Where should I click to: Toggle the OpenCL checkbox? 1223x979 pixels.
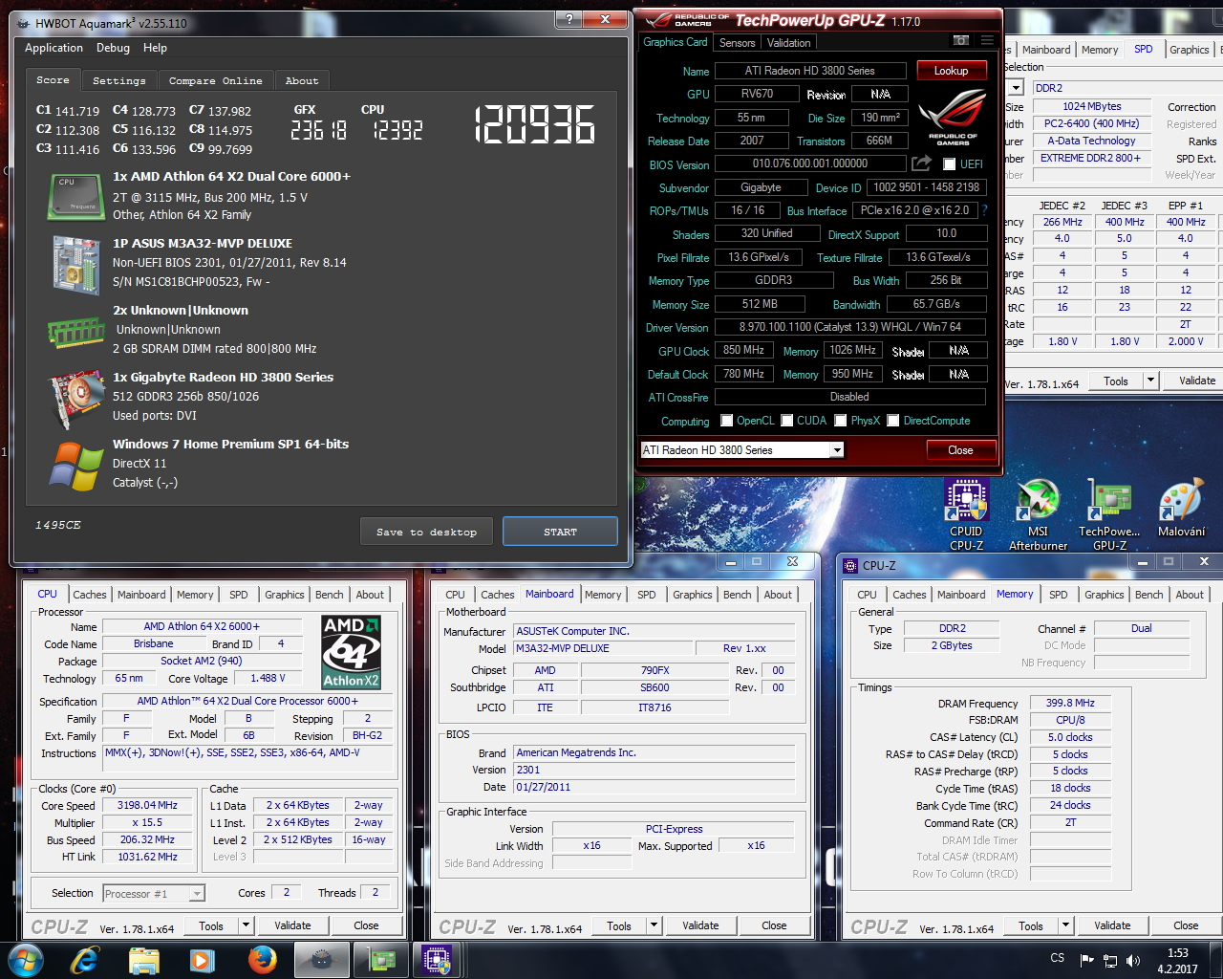click(x=727, y=421)
